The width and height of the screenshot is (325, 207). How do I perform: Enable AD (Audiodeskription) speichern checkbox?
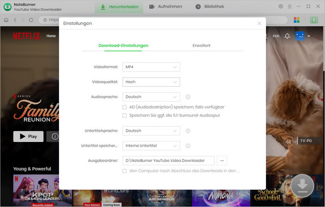[x=124, y=107]
